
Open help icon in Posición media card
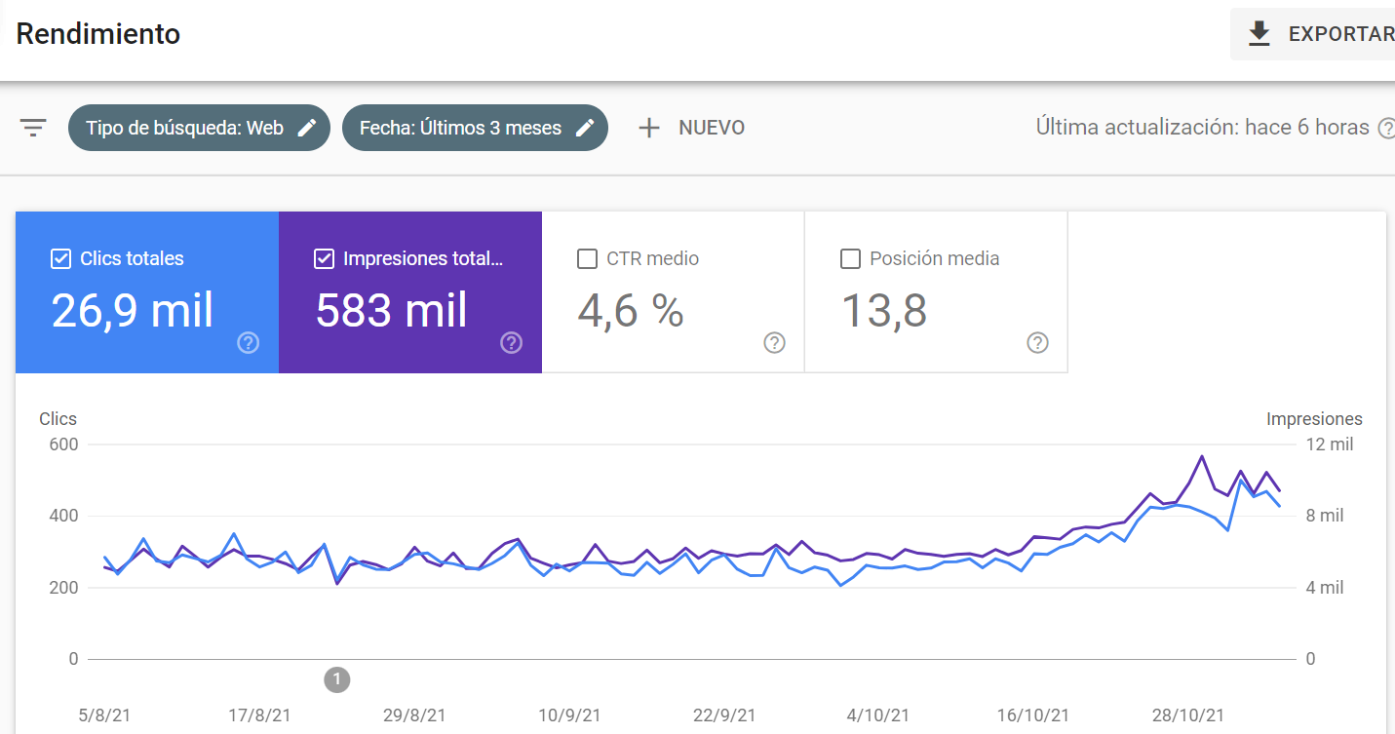tap(1038, 342)
